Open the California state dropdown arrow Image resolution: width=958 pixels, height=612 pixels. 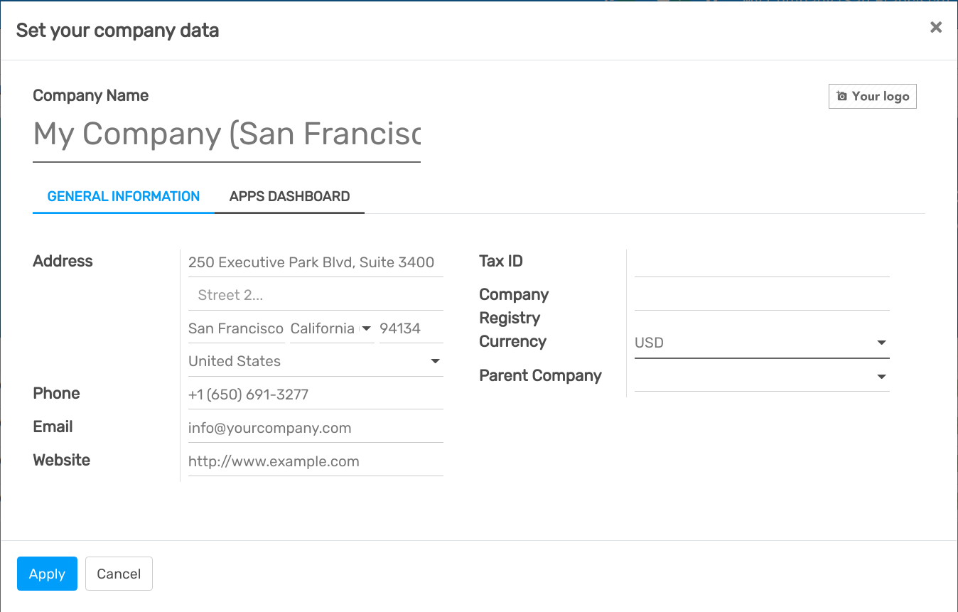tap(367, 328)
